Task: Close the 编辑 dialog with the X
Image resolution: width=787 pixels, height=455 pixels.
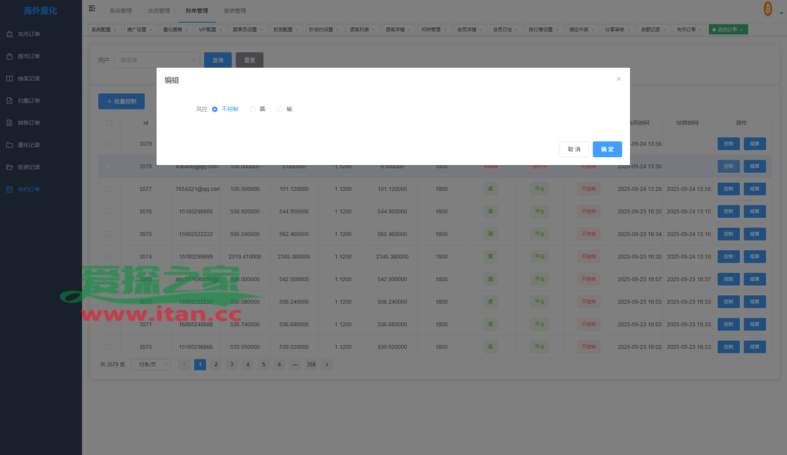Action: (x=619, y=79)
